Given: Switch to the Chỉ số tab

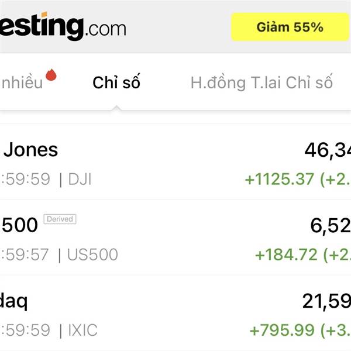Looking at the screenshot, I should [x=116, y=82].
